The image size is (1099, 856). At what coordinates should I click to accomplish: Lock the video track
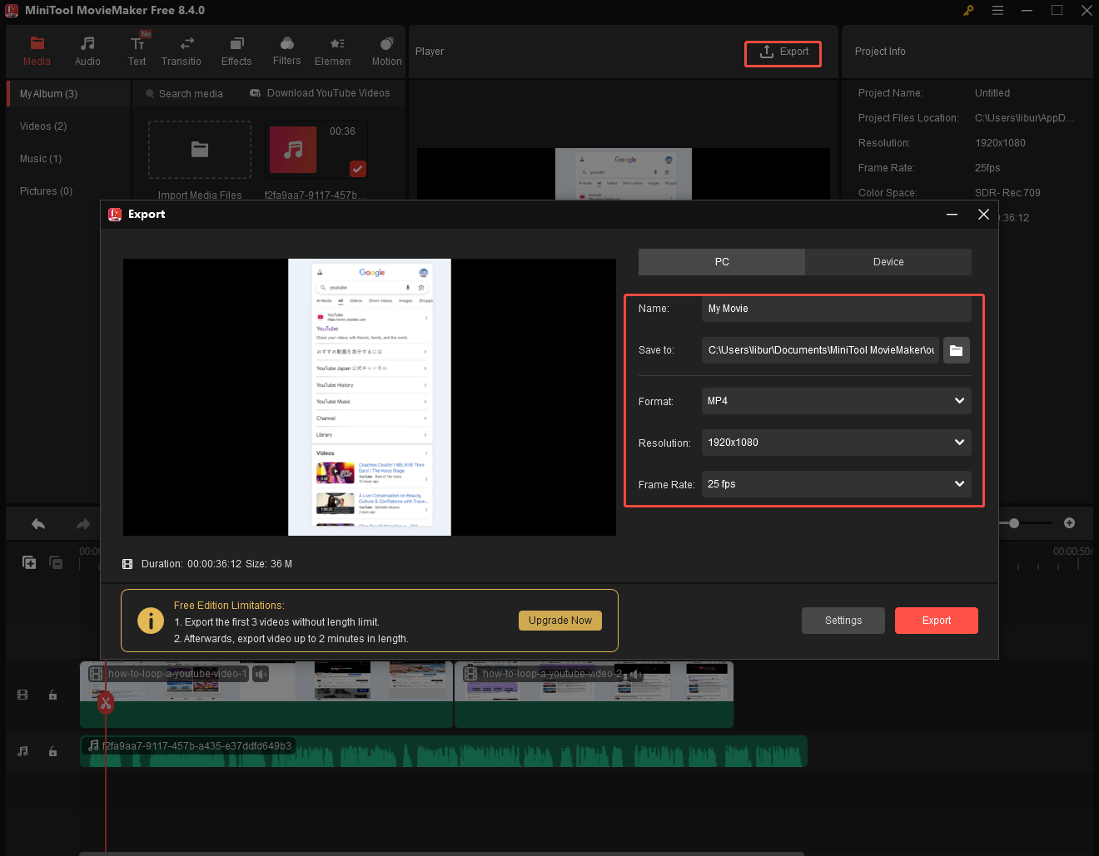point(52,695)
